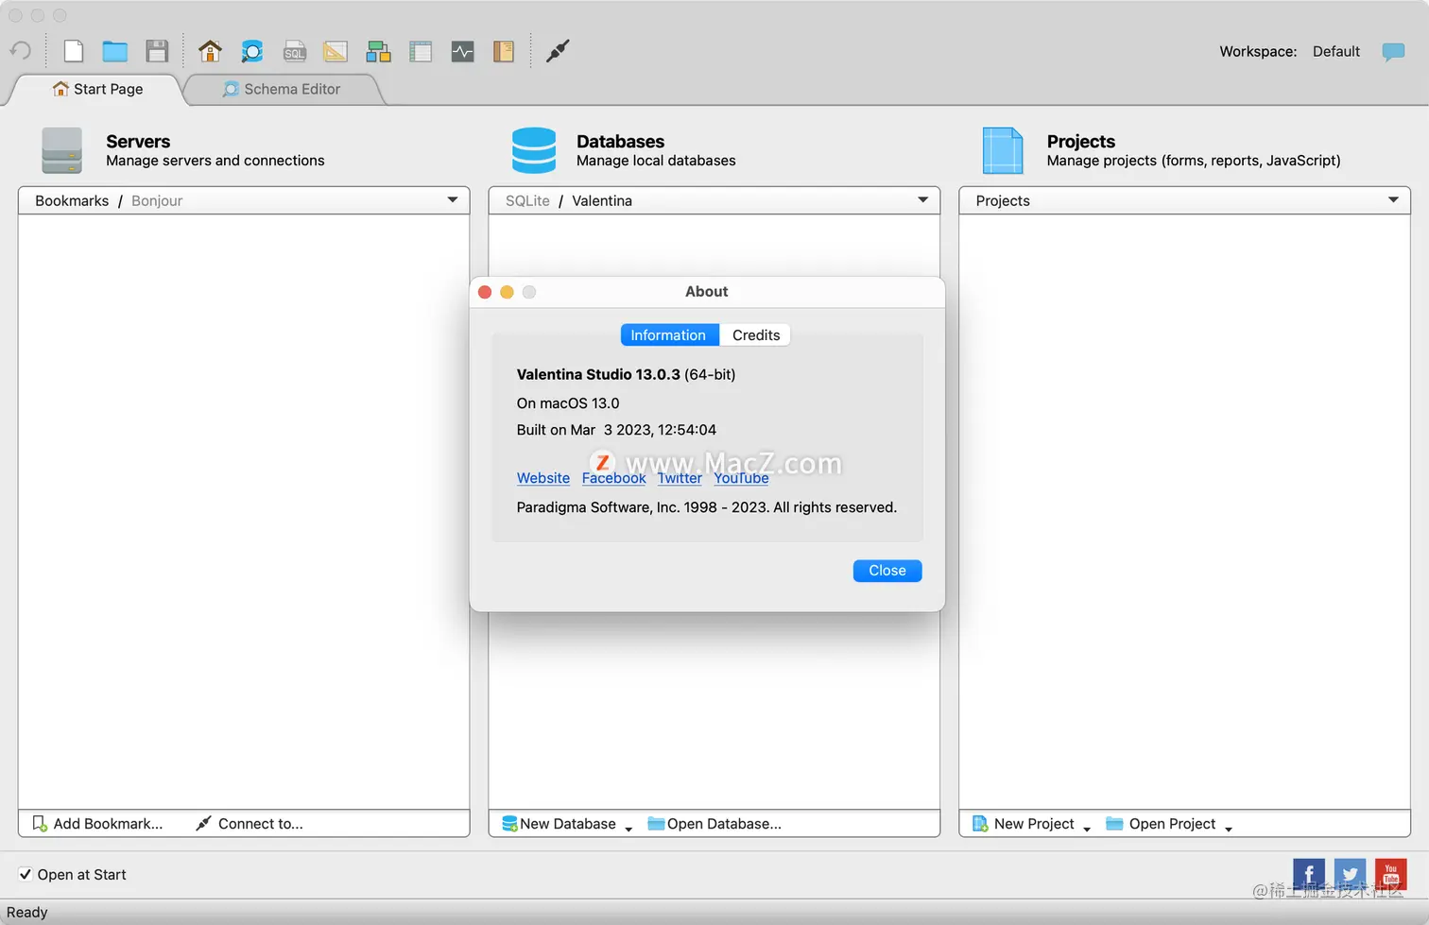Click Add Bookmark... button
This screenshot has height=925, width=1429.
[97, 824]
